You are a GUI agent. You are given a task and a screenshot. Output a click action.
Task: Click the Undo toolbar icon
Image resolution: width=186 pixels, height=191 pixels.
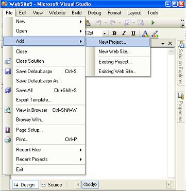pos(98,23)
